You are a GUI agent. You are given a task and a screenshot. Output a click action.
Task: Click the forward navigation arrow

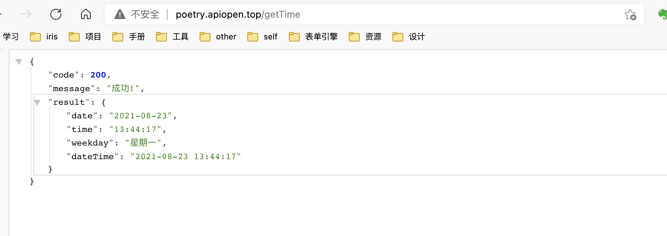pos(27,14)
